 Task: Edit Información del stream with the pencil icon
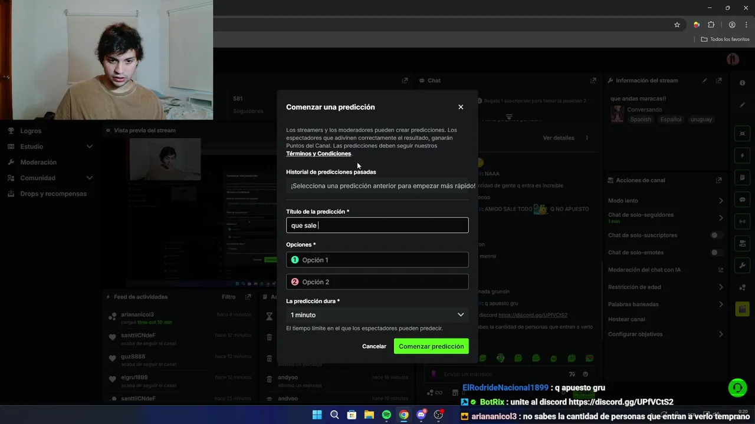point(704,81)
